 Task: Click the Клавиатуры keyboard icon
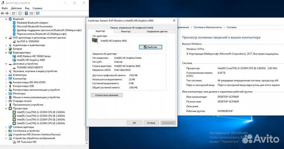[10, 75]
